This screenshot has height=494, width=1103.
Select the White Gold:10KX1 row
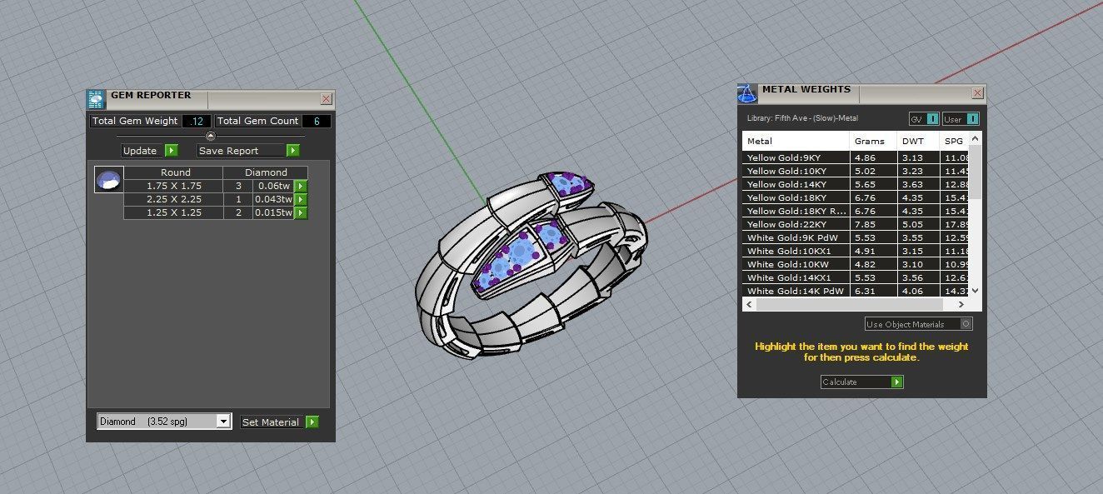pyautogui.click(x=856, y=251)
